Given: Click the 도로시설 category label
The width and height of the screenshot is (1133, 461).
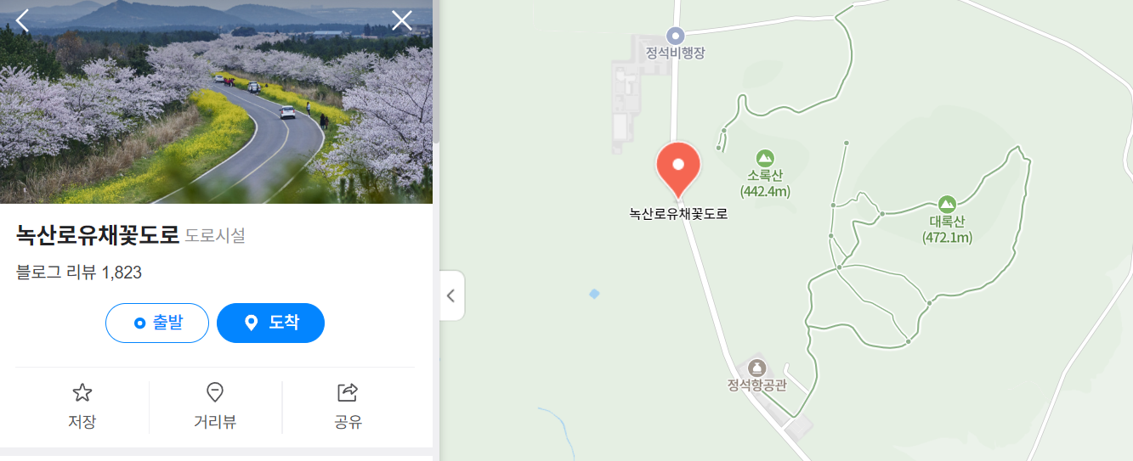Looking at the screenshot, I should (x=215, y=236).
